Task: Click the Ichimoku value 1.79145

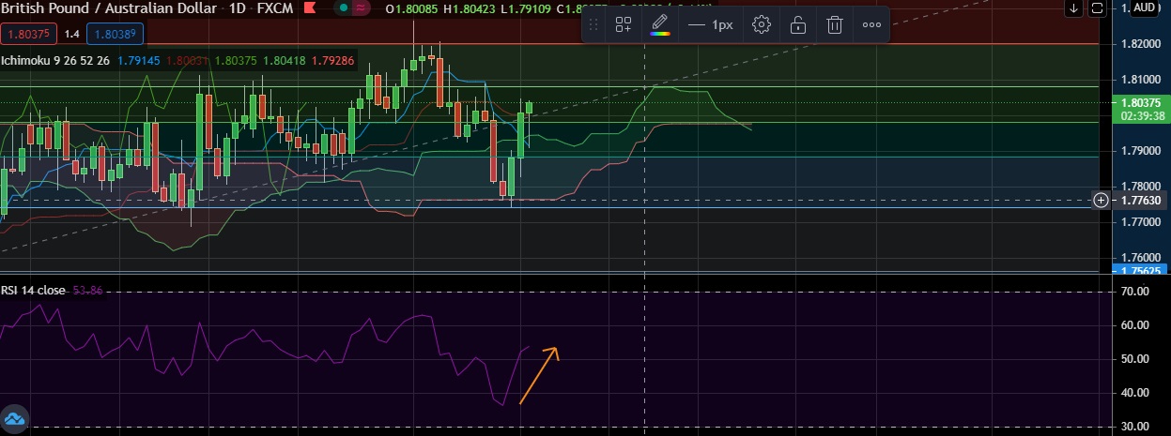Action: pyautogui.click(x=139, y=60)
